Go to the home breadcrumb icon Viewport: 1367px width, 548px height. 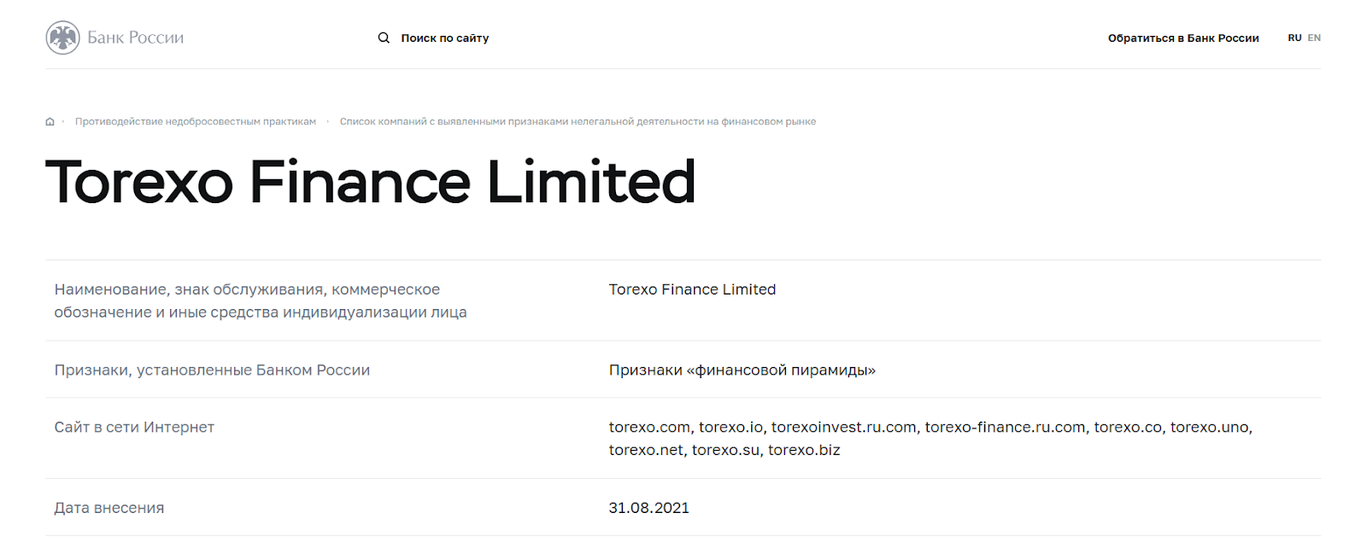pos(50,121)
